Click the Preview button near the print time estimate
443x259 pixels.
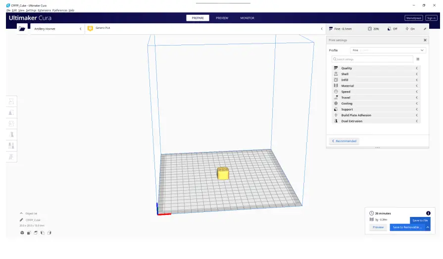tap(378, 227)
